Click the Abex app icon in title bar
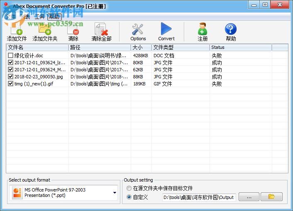Image resolution: width=293 pixels, height=211 pixels. tap(6, 6)
